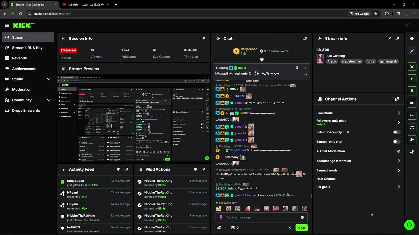Image resolution: width=419 pixels, height=235 pixels.
Task: Open the hamburger menu beside the Kick logo
Action: tap(7, 25)
